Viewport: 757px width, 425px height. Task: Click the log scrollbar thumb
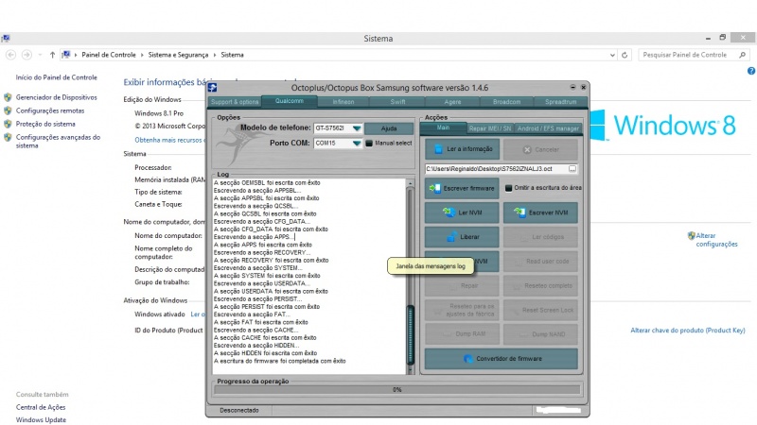click(x=411, y=335)
